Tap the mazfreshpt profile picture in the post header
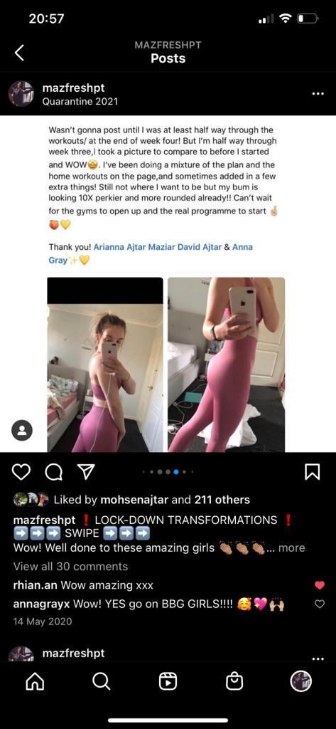This screenshot has height=729, width=336. tap(21, 93)
